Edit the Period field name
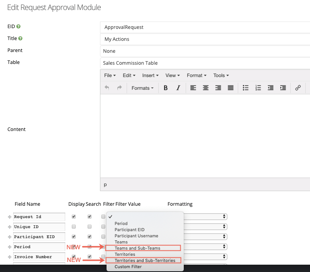 [39, 247]
